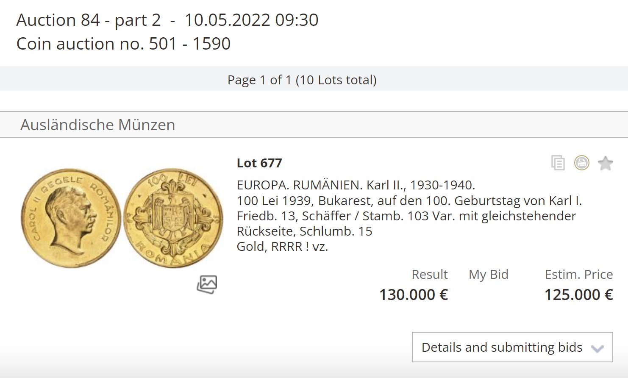Click the lot description documents icon
Screen dimensions: 628x378
click(558, 163)
